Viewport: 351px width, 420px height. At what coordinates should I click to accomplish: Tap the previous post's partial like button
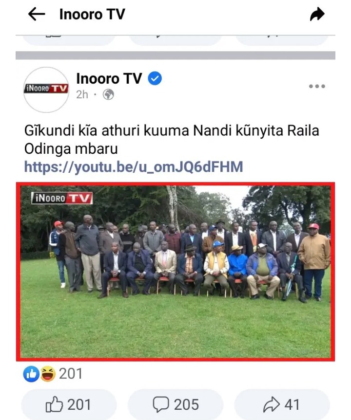click(68, 40)
